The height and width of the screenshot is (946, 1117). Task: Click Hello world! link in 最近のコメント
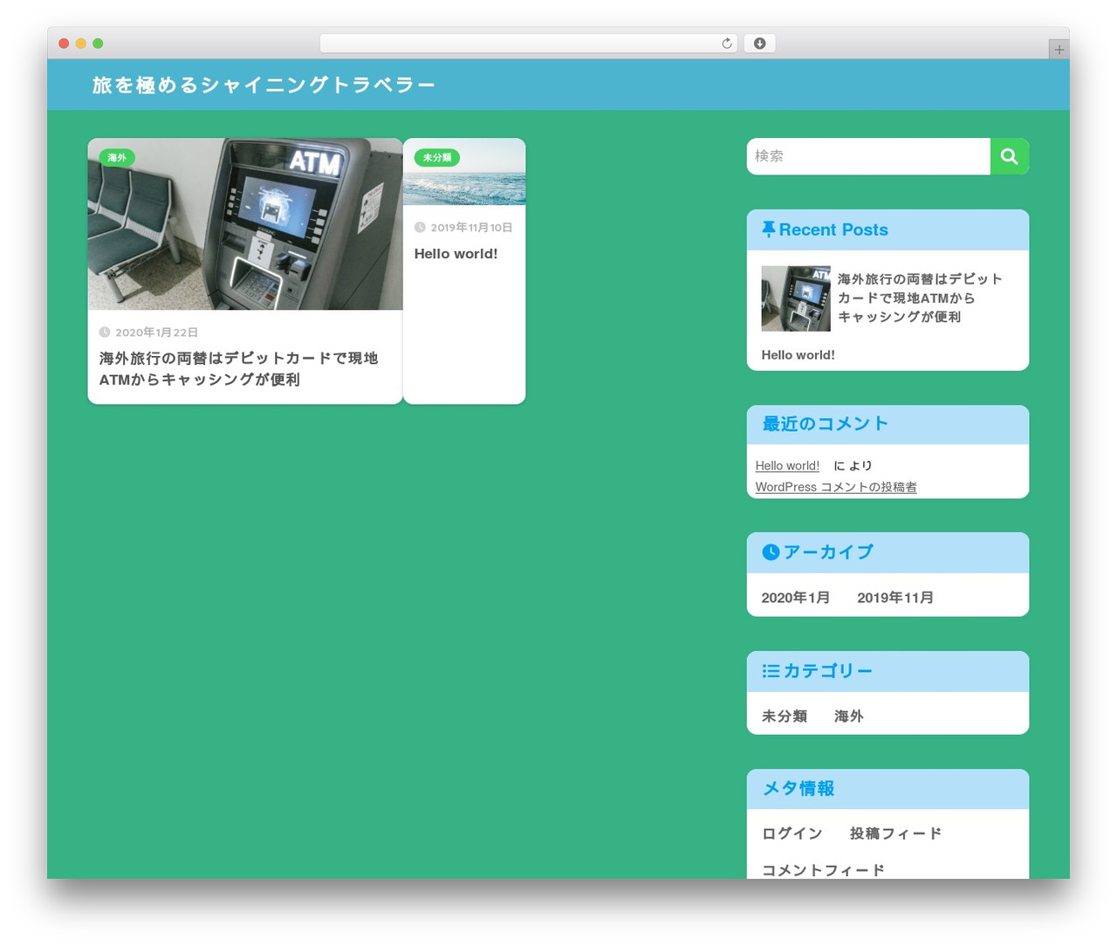pyautogui.click(x=787, y=466)
